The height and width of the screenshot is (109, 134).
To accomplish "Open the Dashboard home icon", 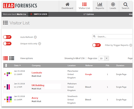I will (67, 4).
